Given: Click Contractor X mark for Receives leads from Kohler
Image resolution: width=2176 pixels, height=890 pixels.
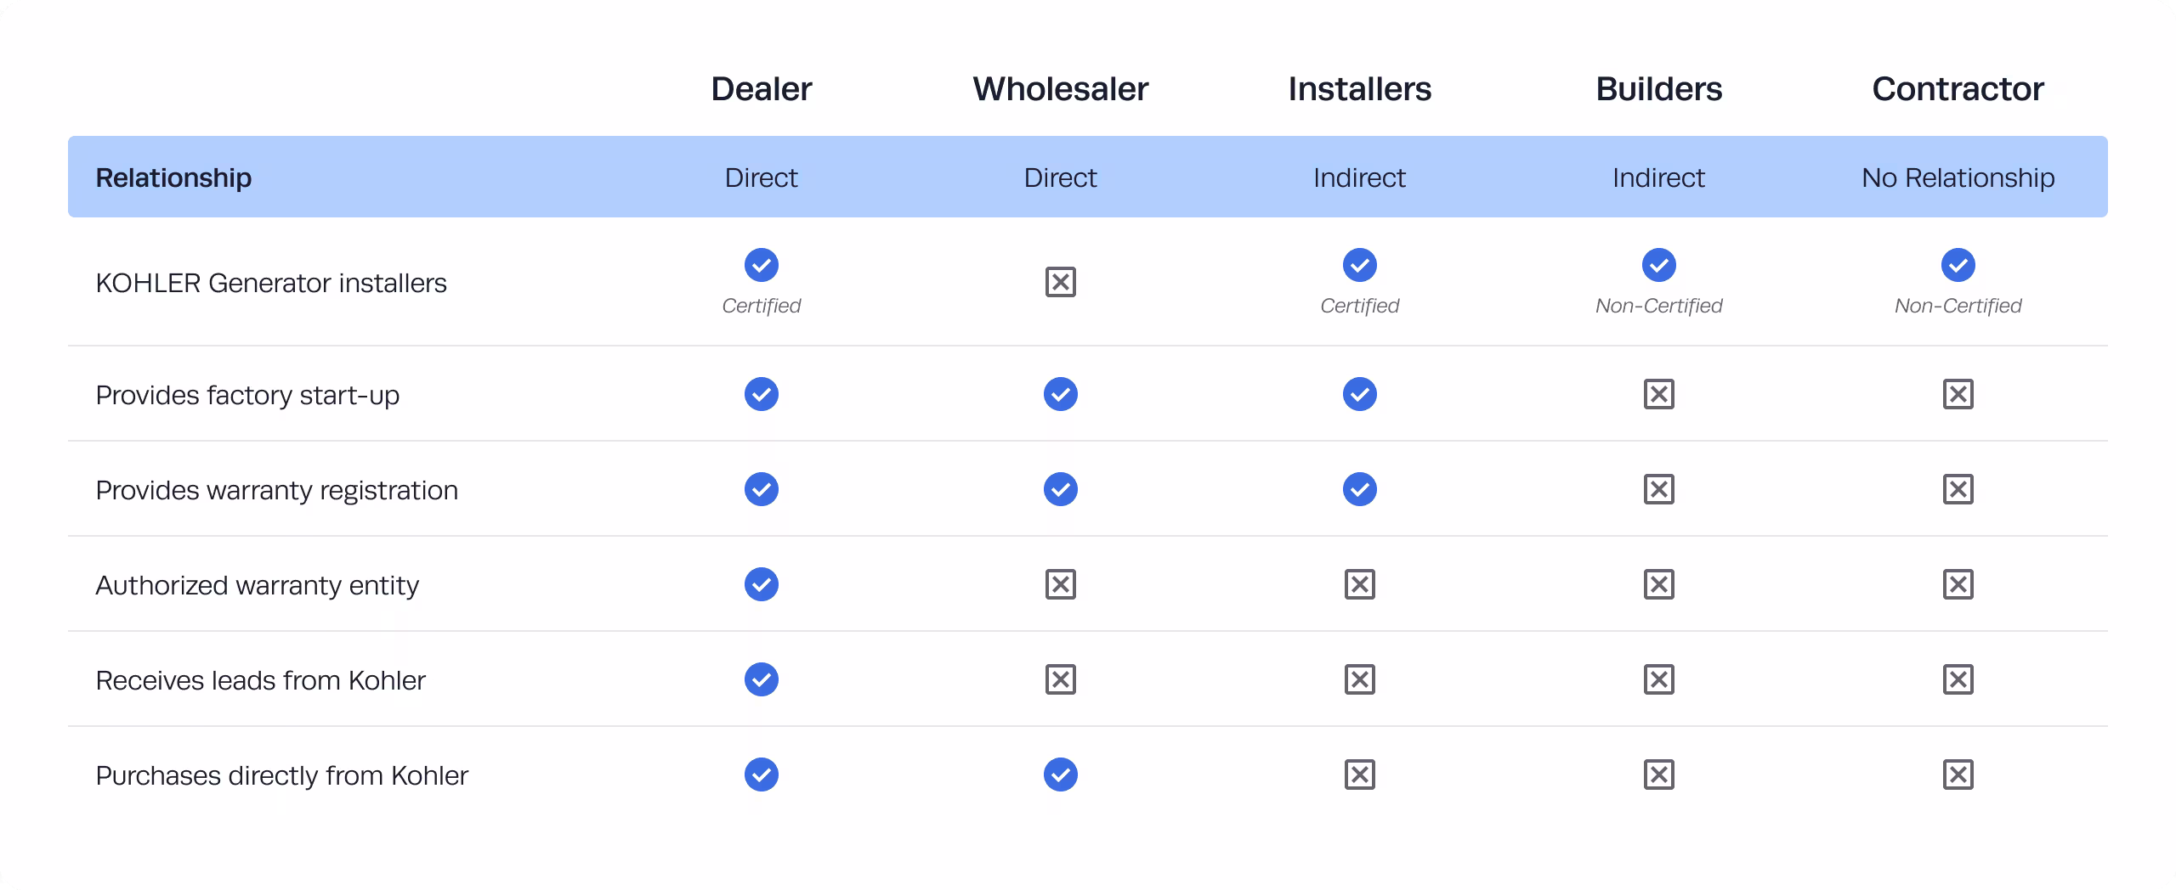Looking at the screenshot, I should [x=1958, y=679].
